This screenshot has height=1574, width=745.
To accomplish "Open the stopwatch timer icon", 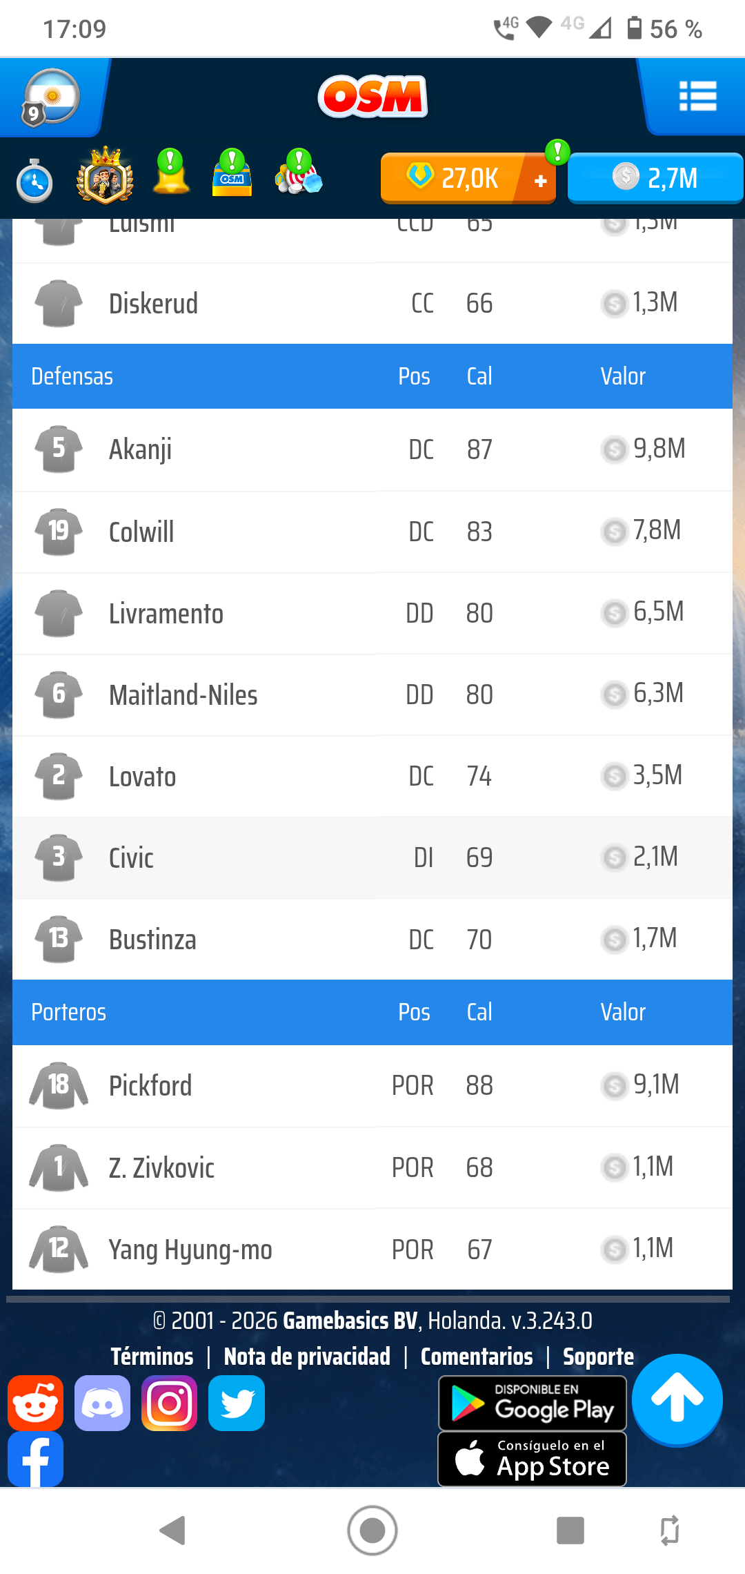I will click(x=34, y=182).
